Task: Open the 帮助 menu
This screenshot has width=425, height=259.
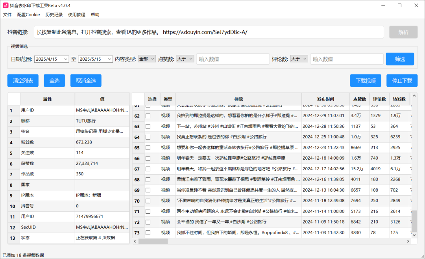Action: [95, 15]
